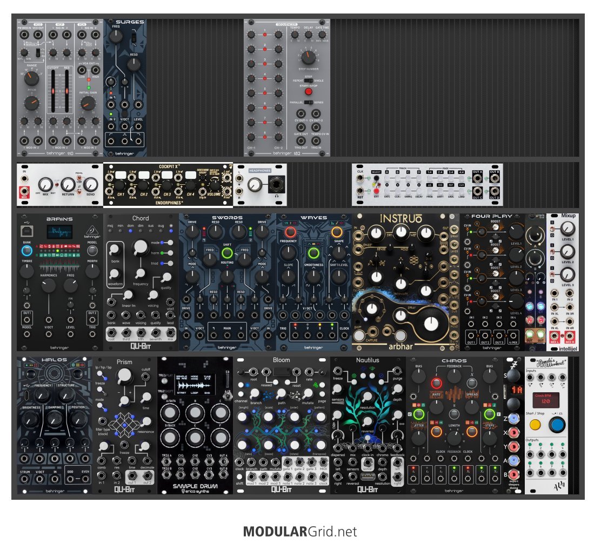This screenshot has width=601, height=543.
Task: Flip the filter mode slide switch on Surges
Action: pos(133,38)
